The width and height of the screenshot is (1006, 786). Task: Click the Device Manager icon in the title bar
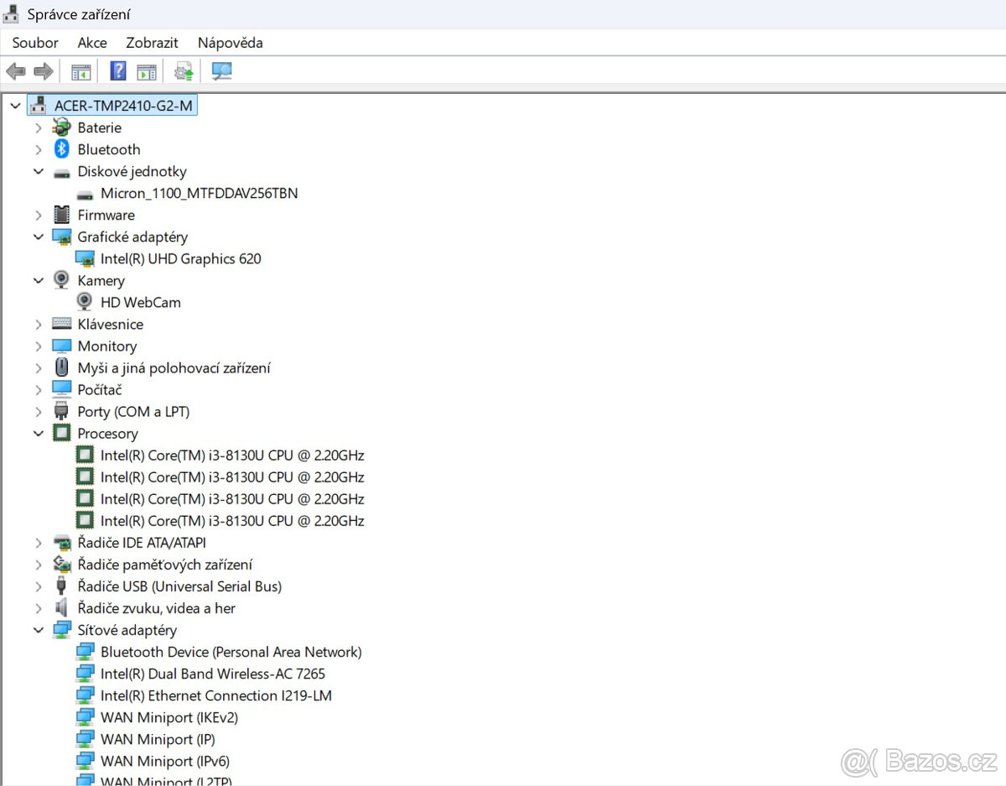[11, 13]
